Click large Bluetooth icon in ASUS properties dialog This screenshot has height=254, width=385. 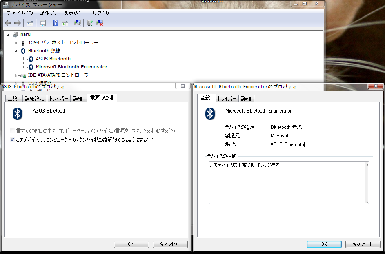pos(18,113)
